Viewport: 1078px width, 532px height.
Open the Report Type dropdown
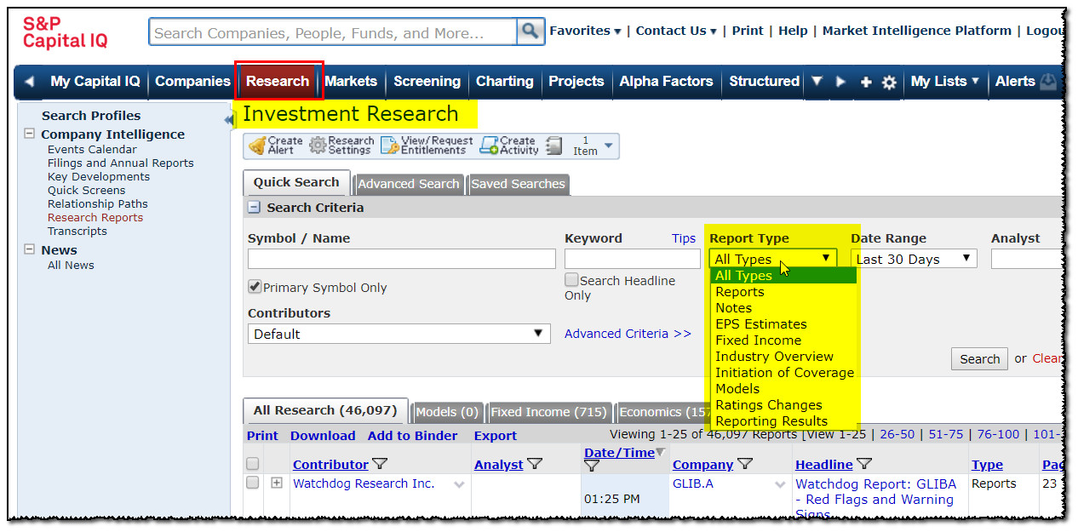tap(773, 259)
